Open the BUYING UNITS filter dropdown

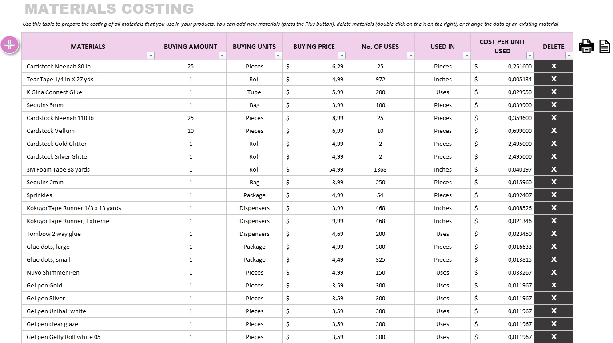(278, 55)
